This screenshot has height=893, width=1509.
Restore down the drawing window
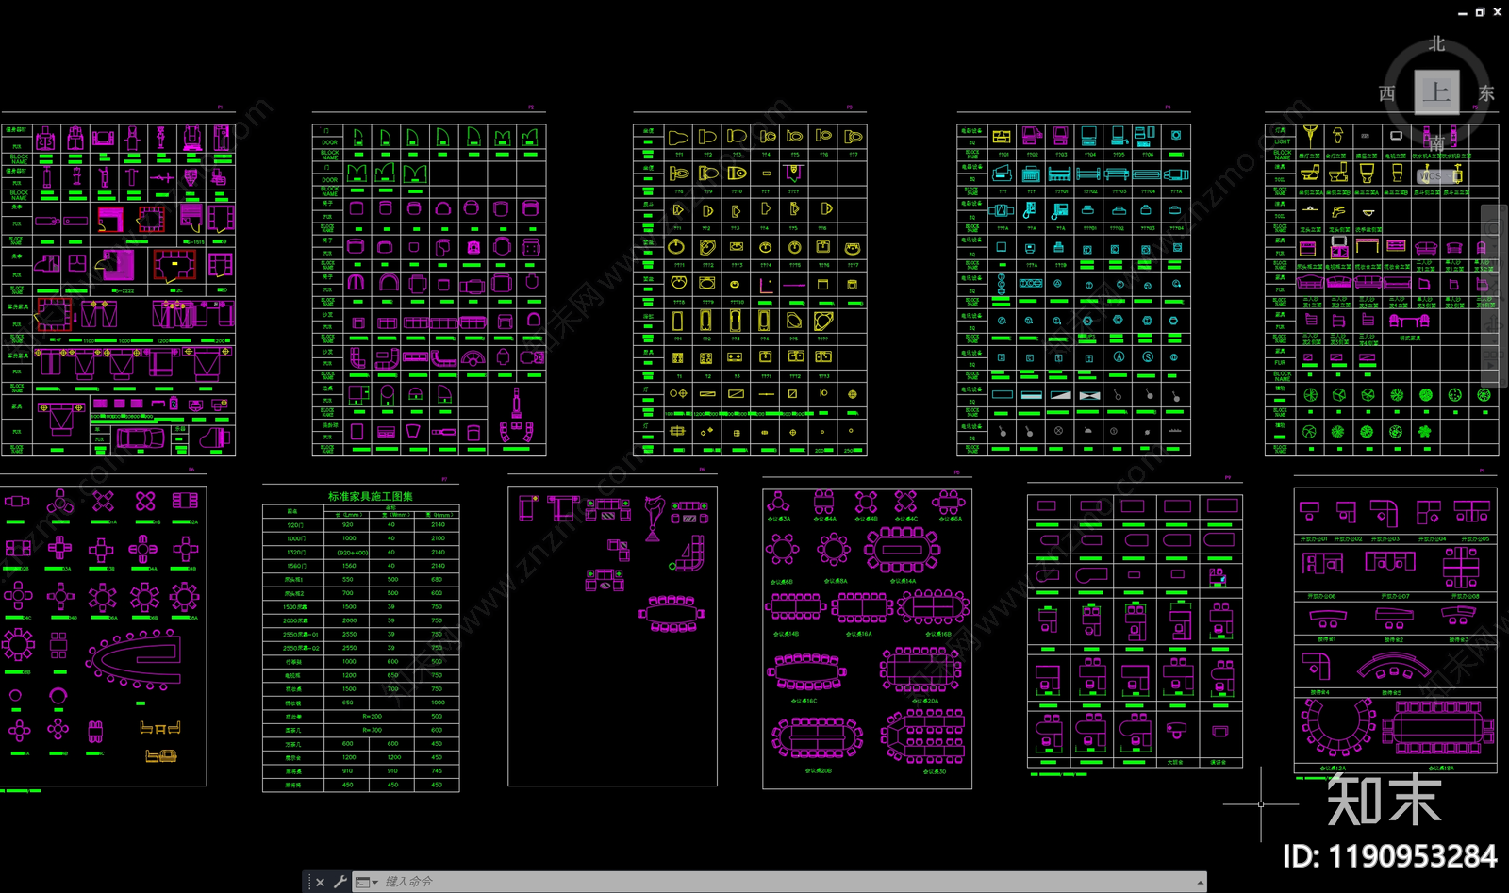pyautogui.click(x=1480, y=11)
